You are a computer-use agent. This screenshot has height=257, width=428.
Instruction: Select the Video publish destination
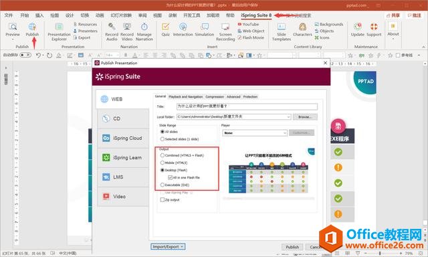point(123,196)
